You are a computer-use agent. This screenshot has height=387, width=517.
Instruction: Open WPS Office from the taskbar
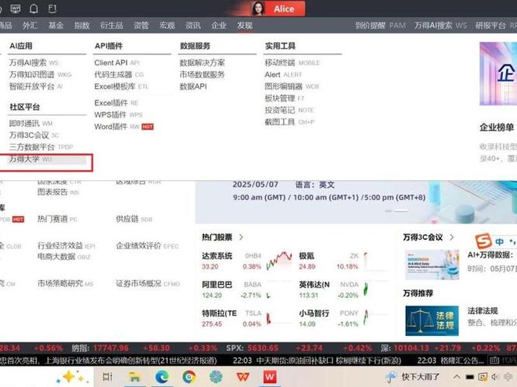pyautogui.click(x=243, y=377)
